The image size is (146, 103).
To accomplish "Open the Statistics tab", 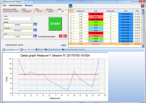I will (82, 50).
